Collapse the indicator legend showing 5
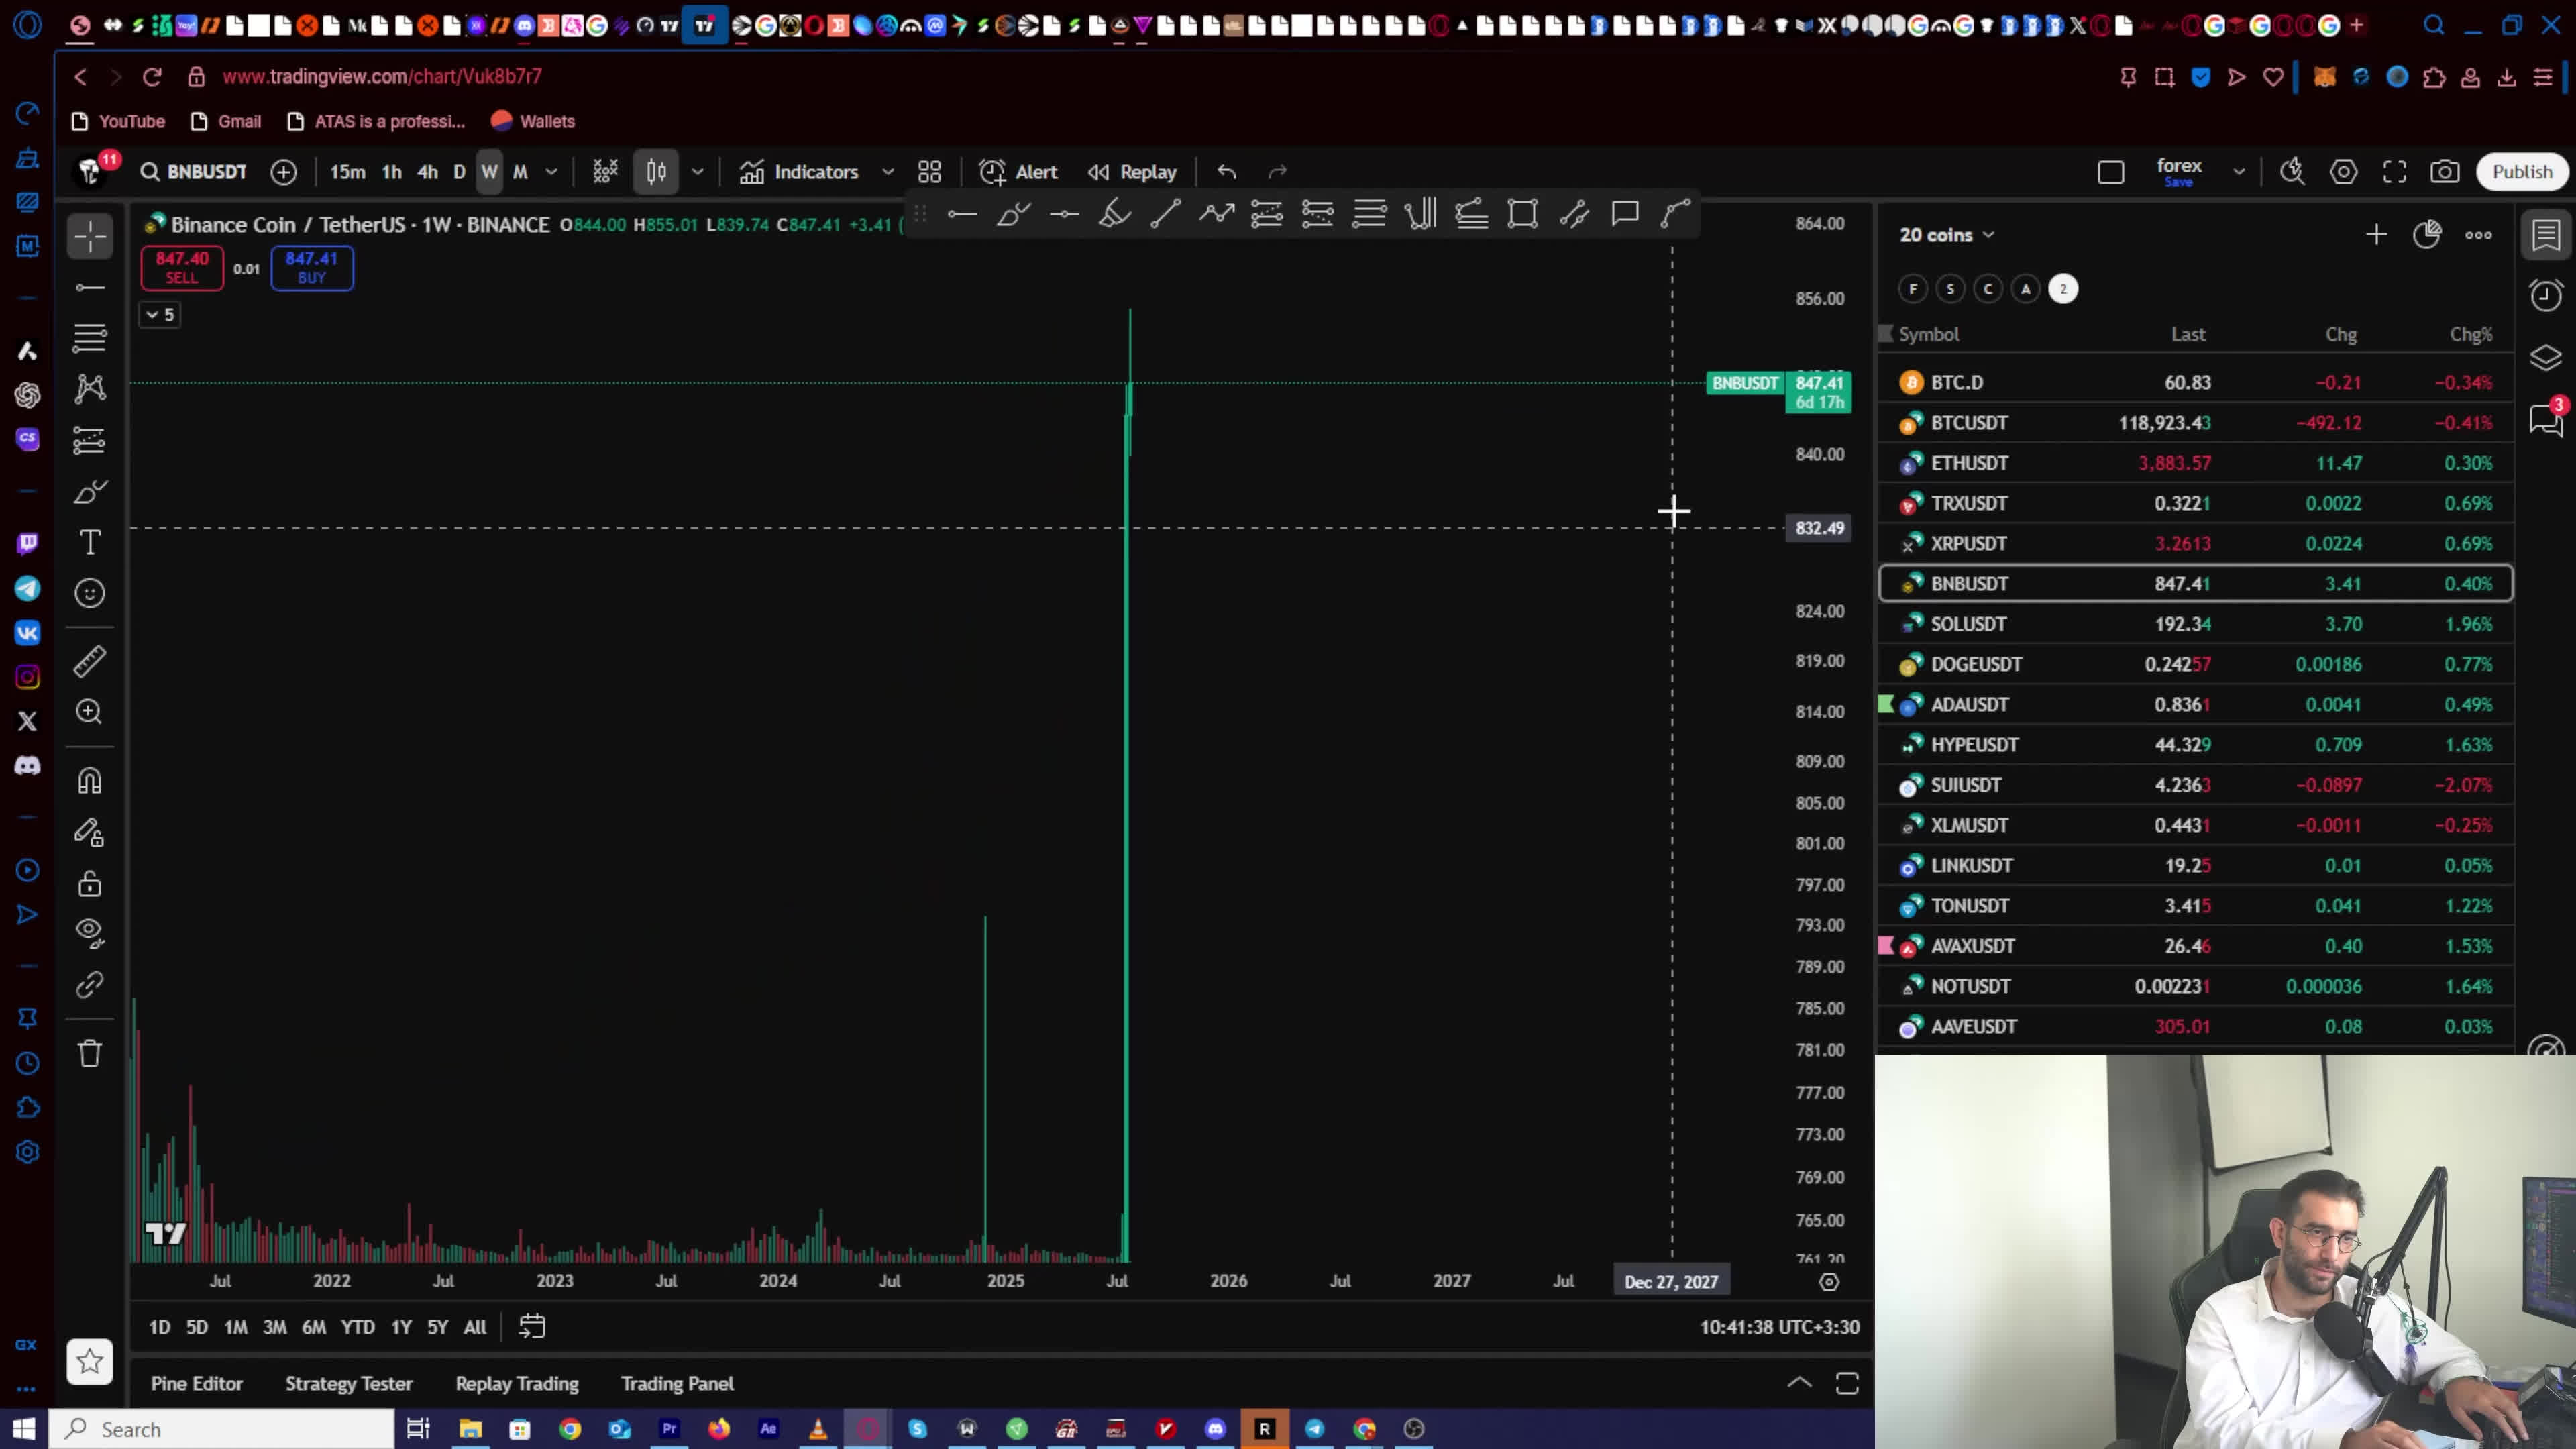Screen dimensions: 2576x1449 coord(160,314)
